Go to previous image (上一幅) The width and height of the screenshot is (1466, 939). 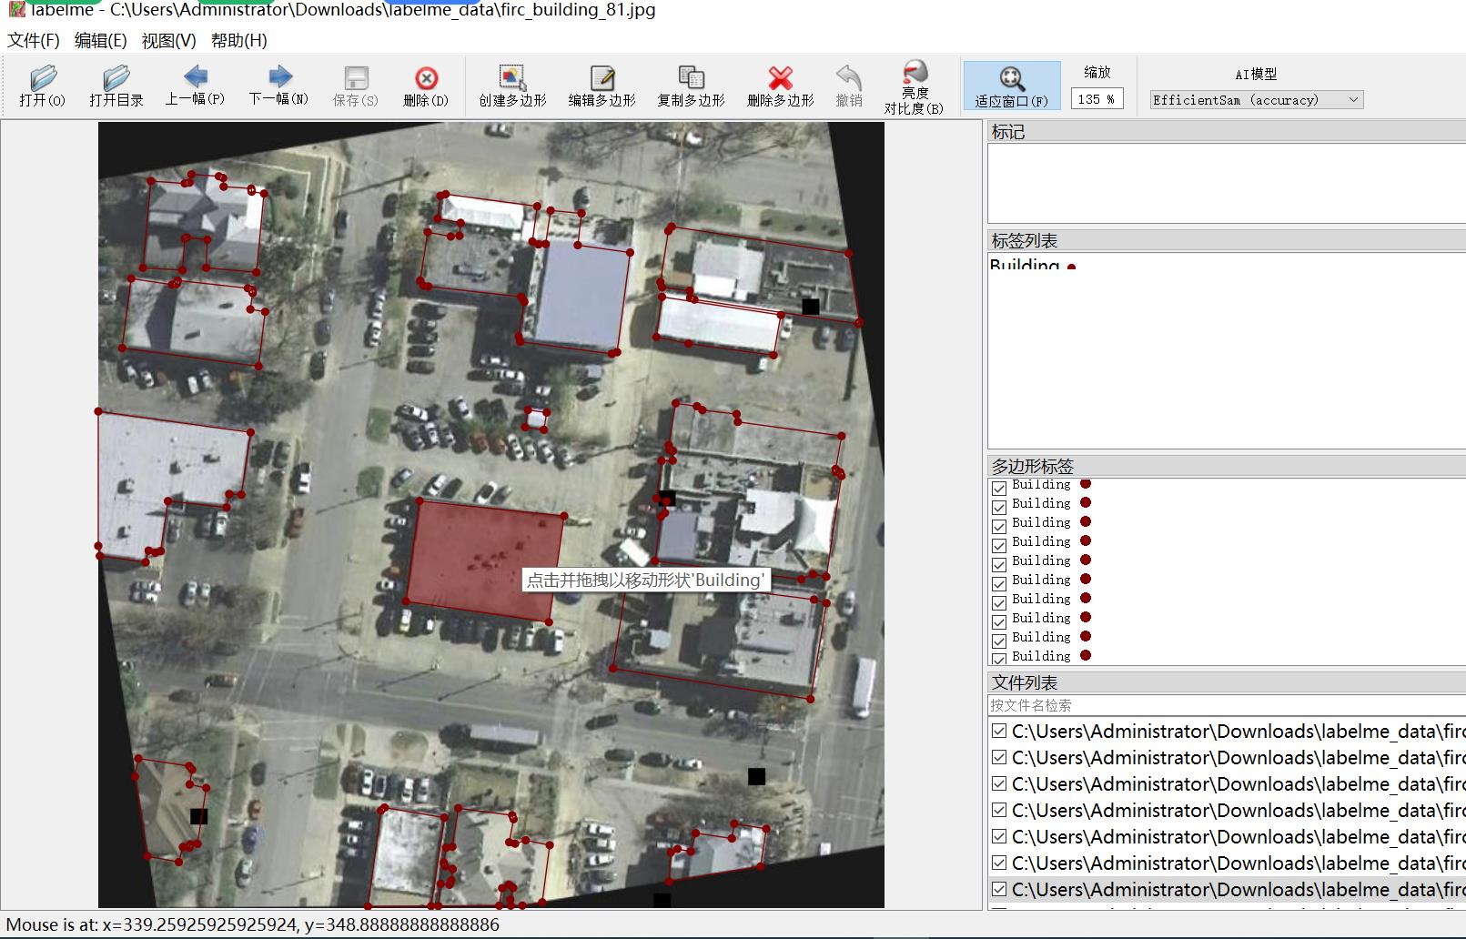click(x=195, y=86)
